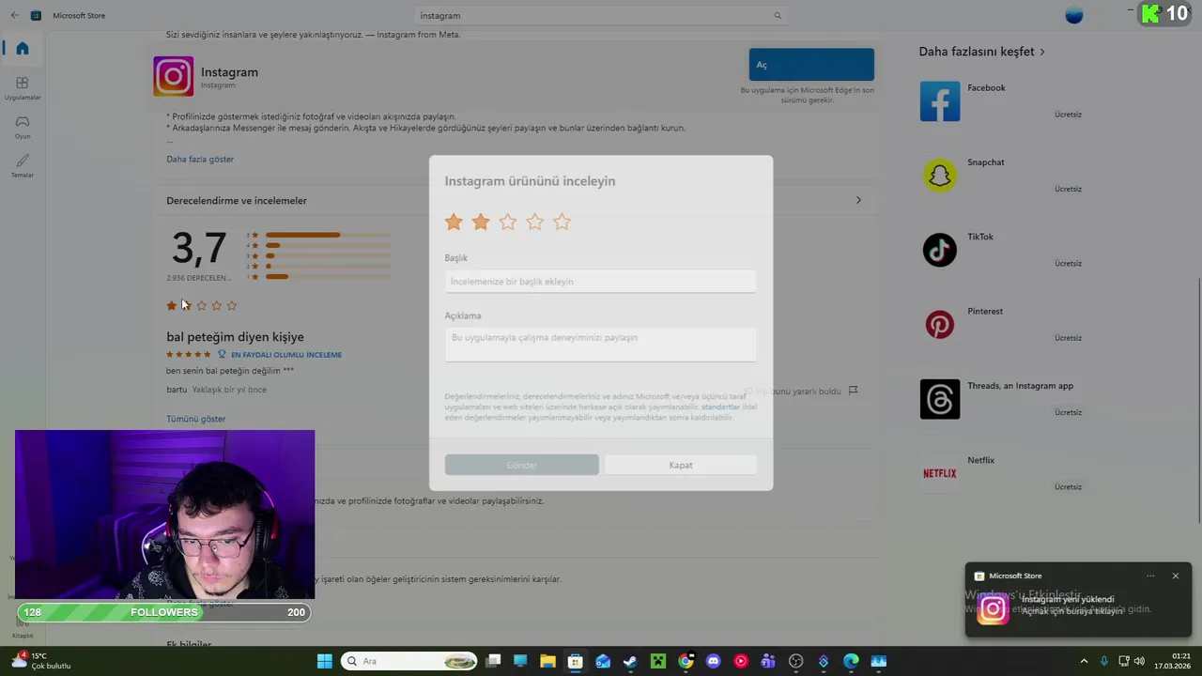The image size is (1202, 676).
Task: Expand Derecelendirme ve incelemeler chevron
Action: click(858, 200)
